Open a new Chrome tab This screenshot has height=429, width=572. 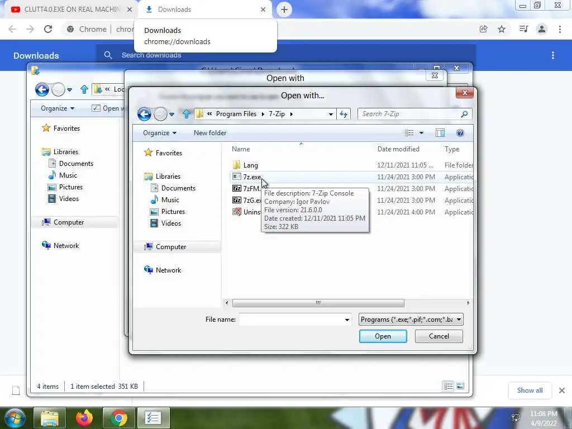284,9
